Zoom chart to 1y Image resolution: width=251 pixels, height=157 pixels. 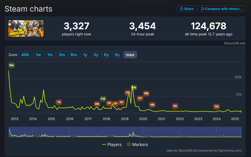point(85,55)
